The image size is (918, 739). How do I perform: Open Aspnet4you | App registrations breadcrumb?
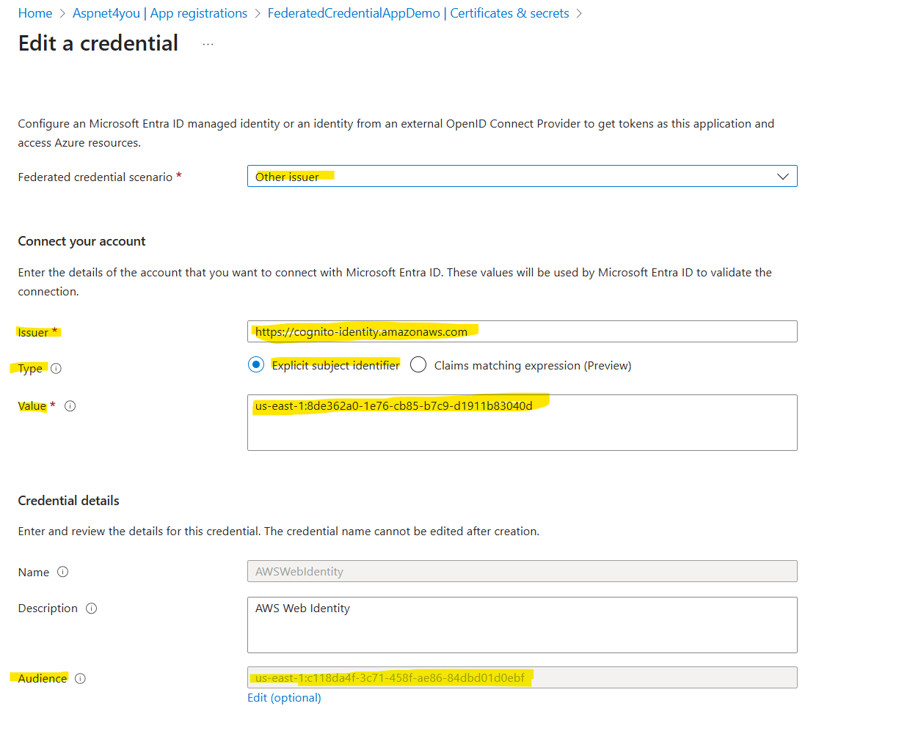pos(160,13)
